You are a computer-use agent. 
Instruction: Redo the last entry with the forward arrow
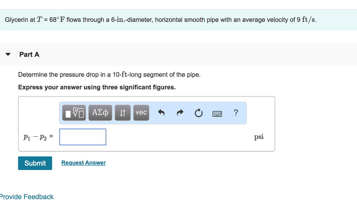180,112
